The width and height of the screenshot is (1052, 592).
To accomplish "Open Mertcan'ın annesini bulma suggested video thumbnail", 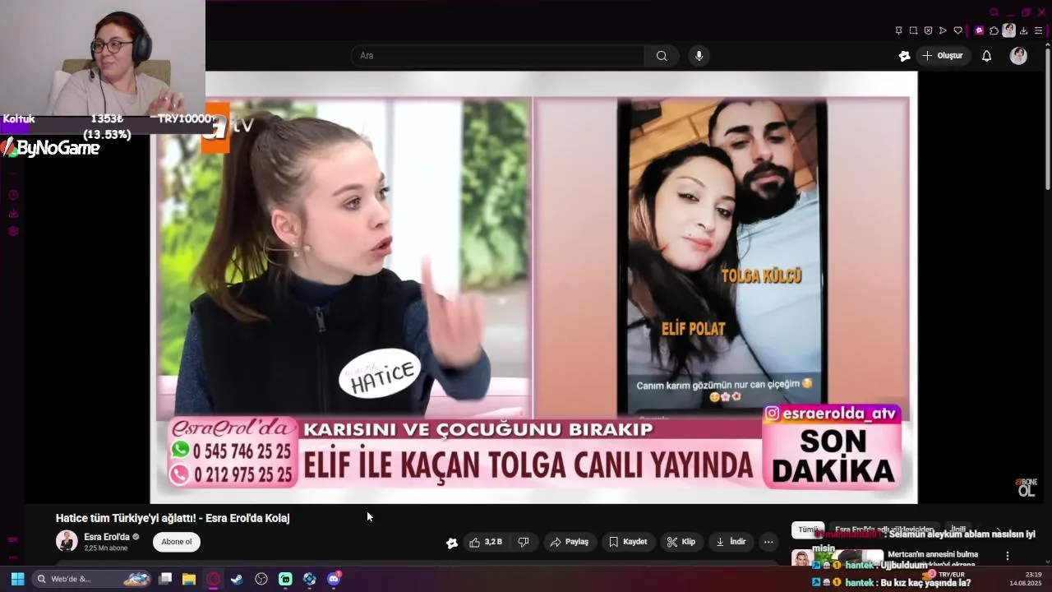I will point(836,557).
